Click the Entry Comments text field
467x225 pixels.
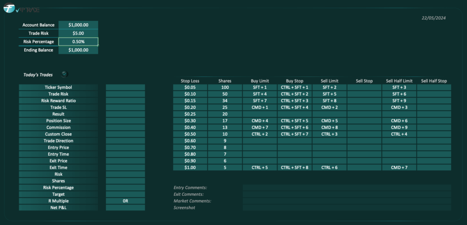(x=347, y=188)
